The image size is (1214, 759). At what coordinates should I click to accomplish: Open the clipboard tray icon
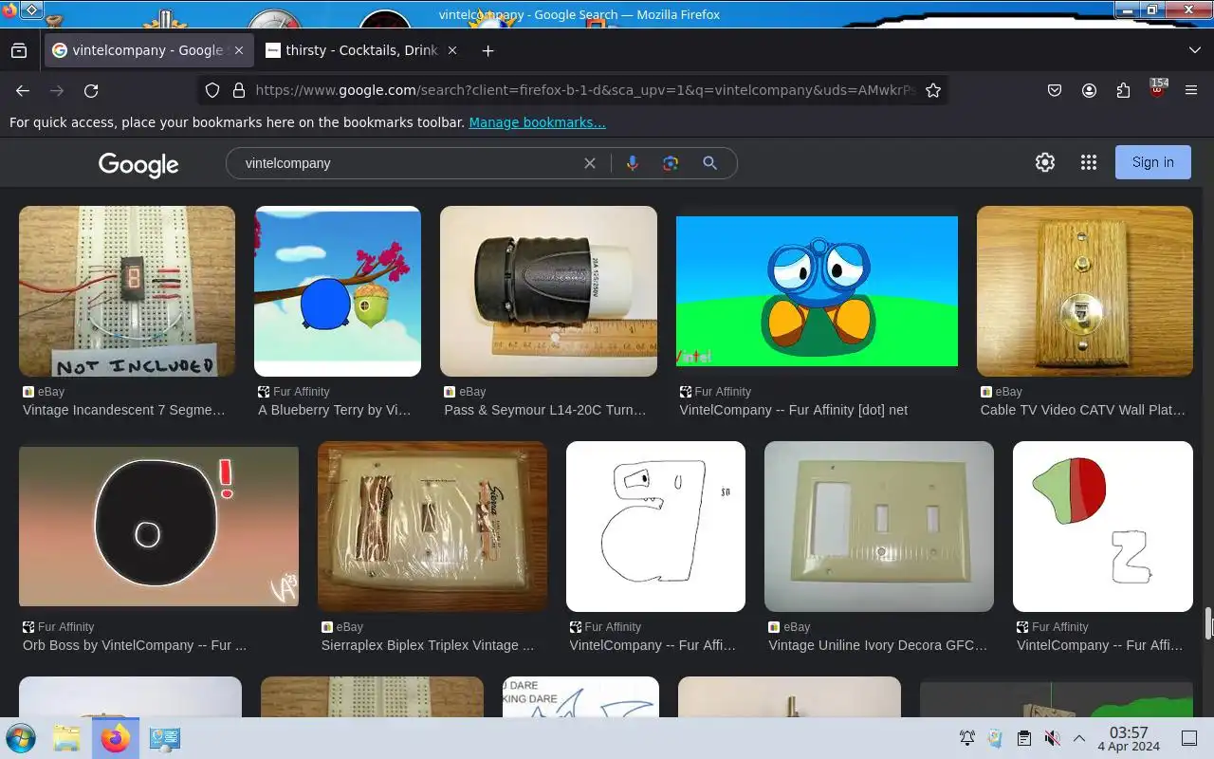1023,738
